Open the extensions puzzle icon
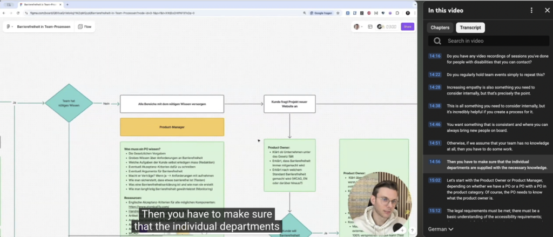 coord(397,13)
